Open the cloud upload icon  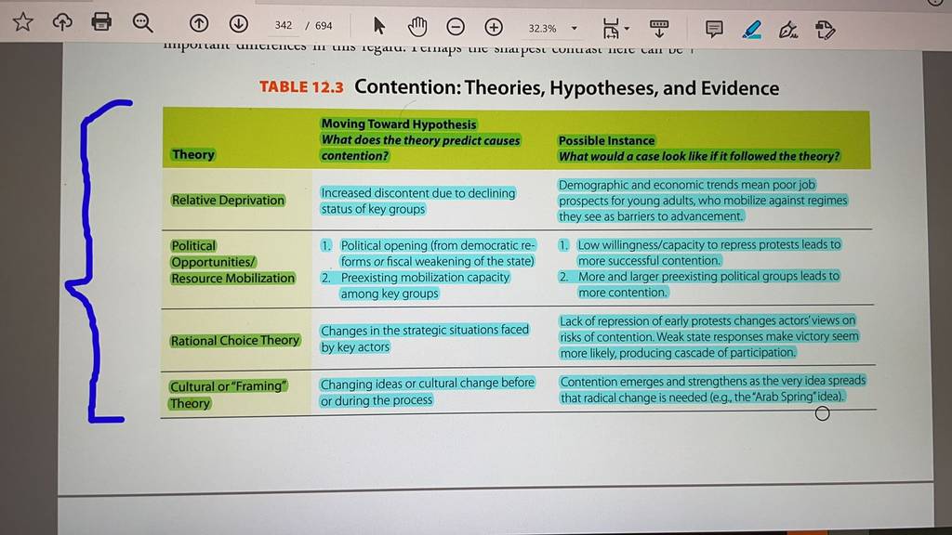tap(62, 22)
